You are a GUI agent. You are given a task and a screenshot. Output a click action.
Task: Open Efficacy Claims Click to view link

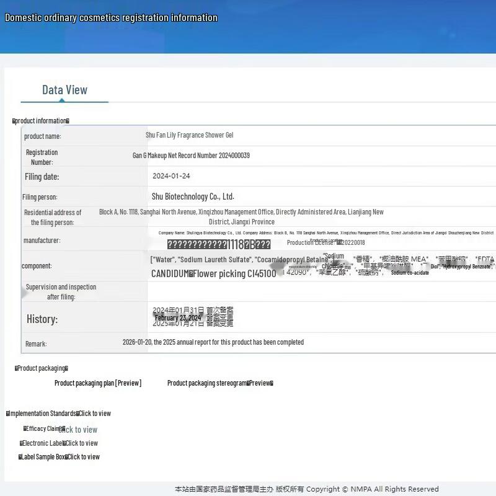(78, 430)
